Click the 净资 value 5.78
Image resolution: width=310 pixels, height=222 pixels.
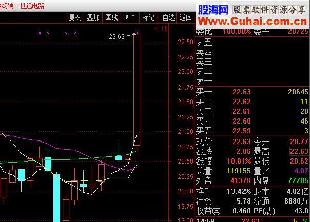tap(244, 201)
